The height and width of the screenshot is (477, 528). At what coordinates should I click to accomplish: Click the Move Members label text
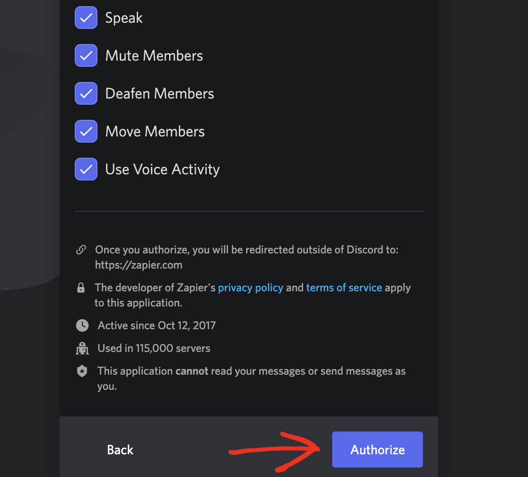155,132
